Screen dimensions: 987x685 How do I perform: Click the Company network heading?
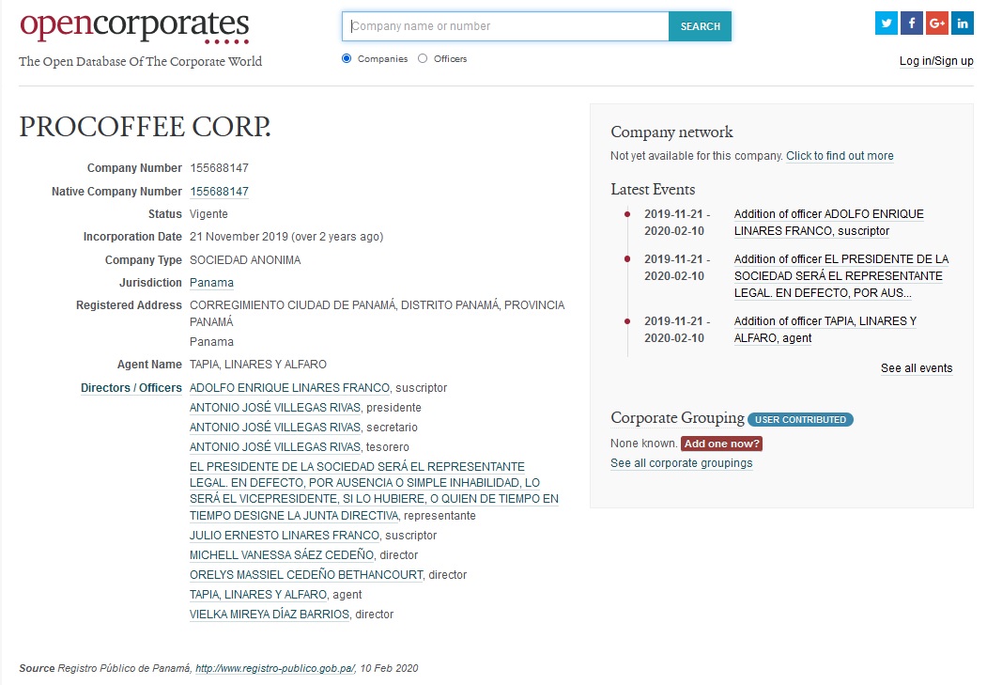671,132
